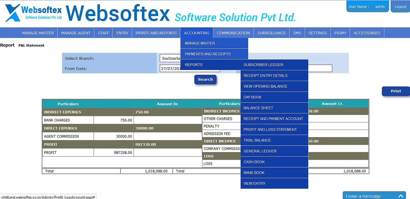Viewport: 410px width, 199px height.
Task: Click the Amount Dr. column header
Action: click(x=168, y=104)
